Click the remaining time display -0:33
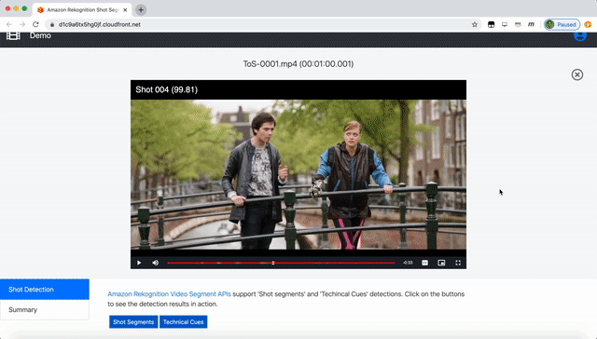 click(408, 263)
